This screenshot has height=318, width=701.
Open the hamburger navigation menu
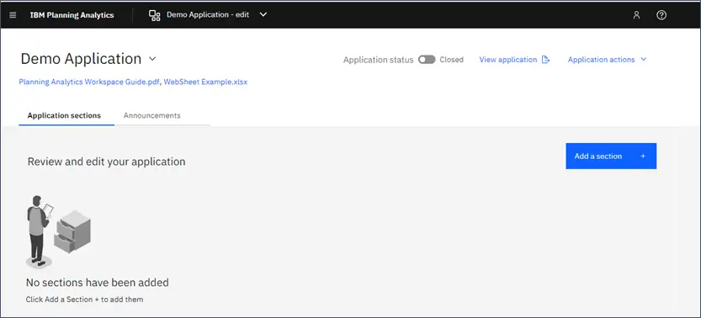pos(13,15)
